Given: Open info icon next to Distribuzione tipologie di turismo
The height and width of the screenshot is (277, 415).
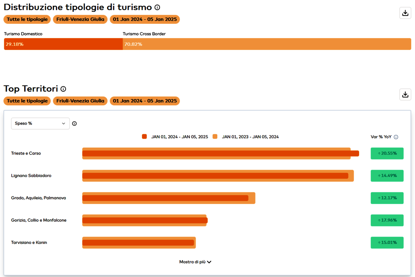Looking at the screenshot, I should 157,7.
